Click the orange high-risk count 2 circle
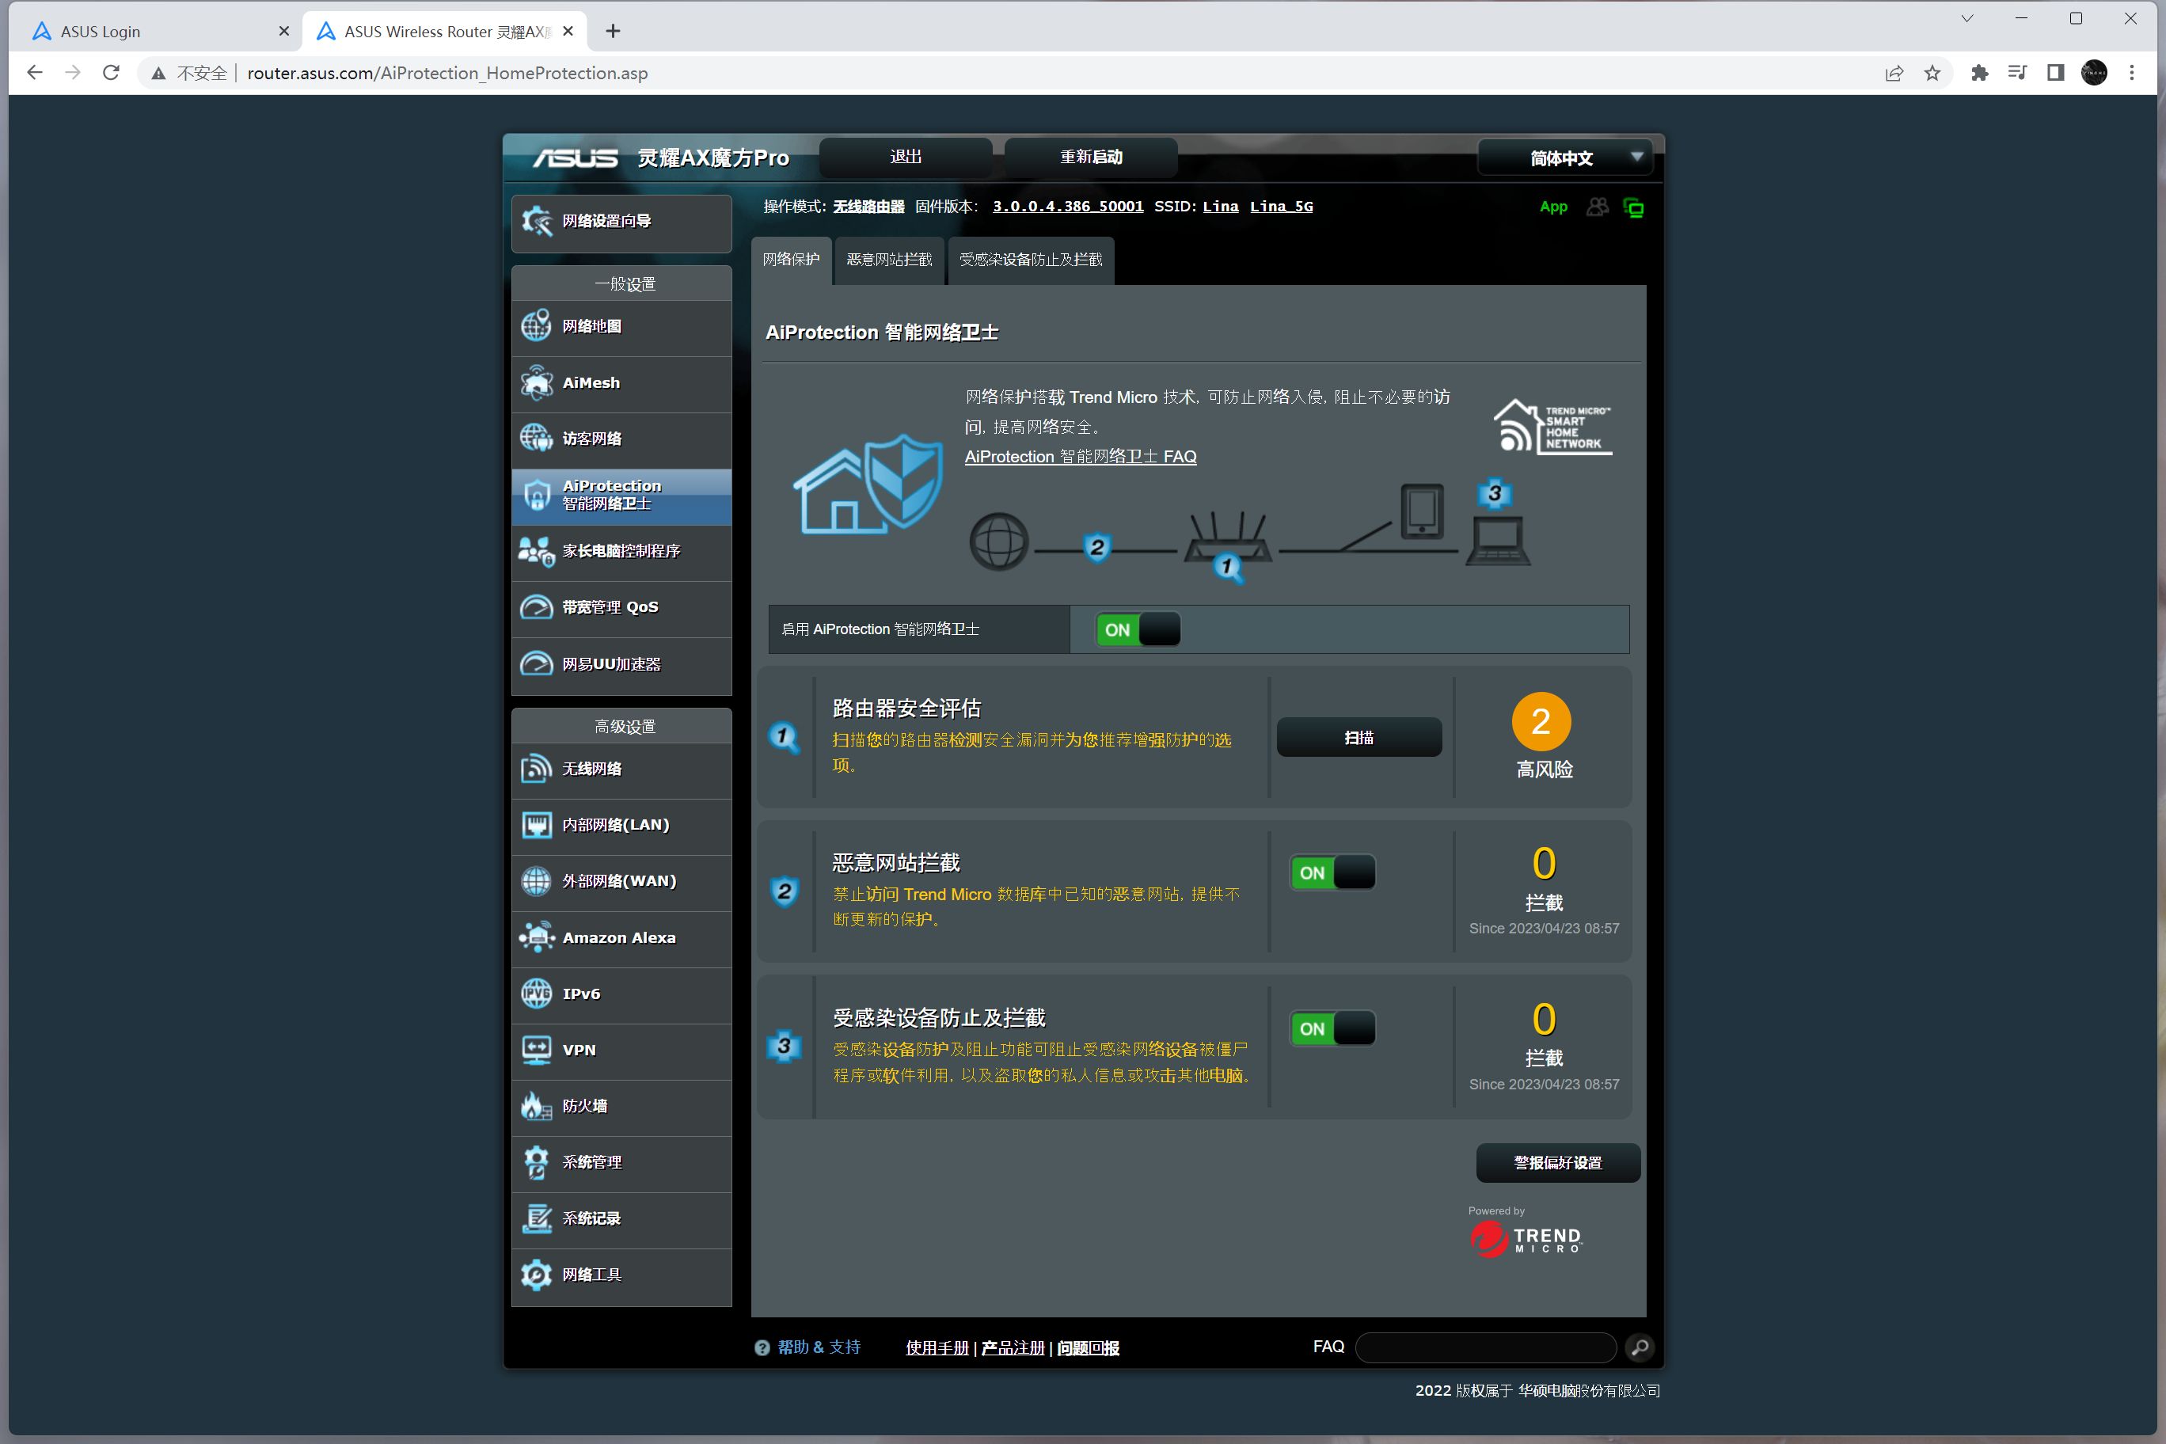The width and height of the screenshot is (2166, 1444). [1541, 722]
